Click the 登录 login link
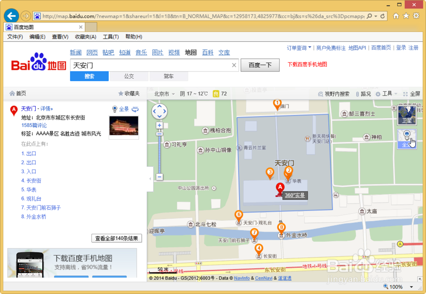426x294 pixels. [x=401, y=48]
